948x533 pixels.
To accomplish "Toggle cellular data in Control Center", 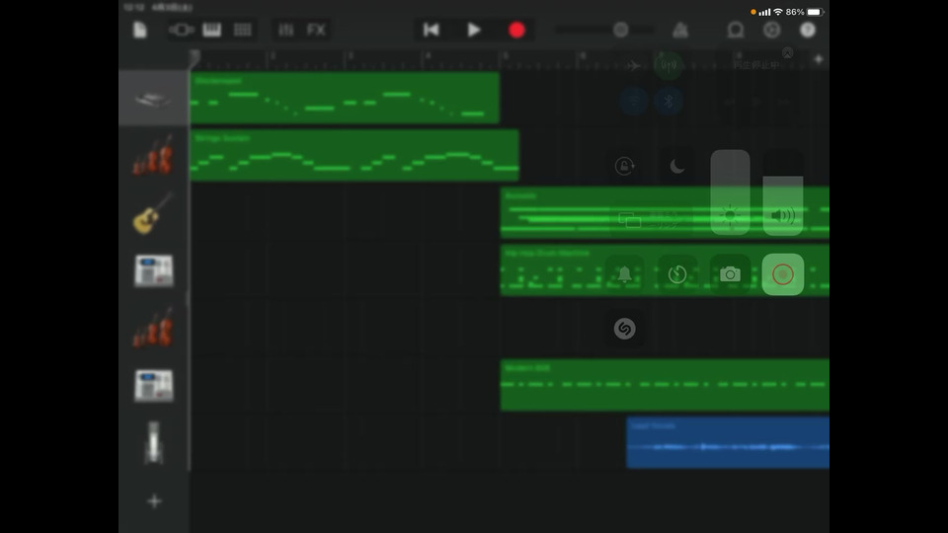I will (x=669, y=65).
